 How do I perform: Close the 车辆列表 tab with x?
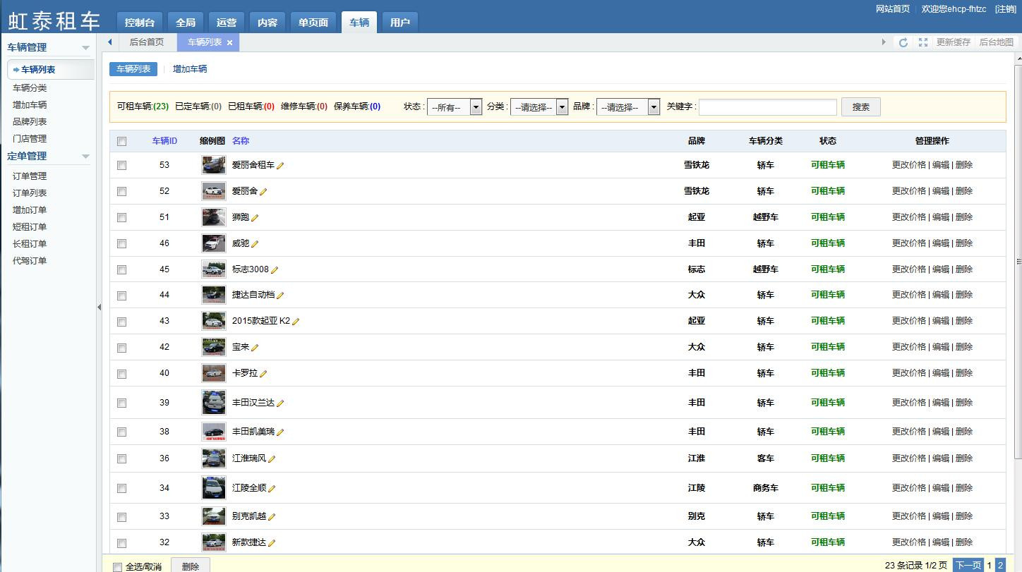[x=229, y=43]
